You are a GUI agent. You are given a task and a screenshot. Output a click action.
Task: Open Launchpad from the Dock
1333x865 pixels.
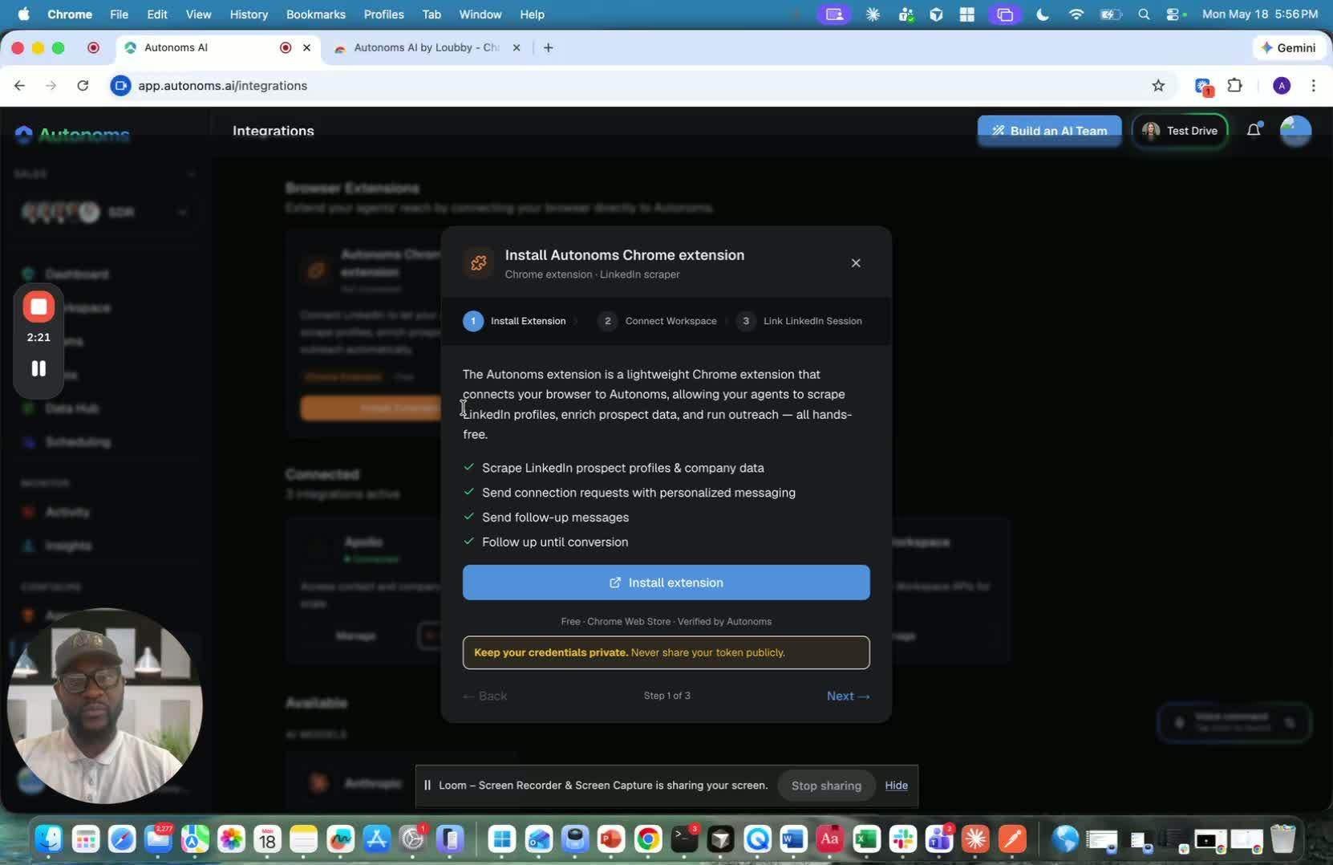click(x=85, y=839)
